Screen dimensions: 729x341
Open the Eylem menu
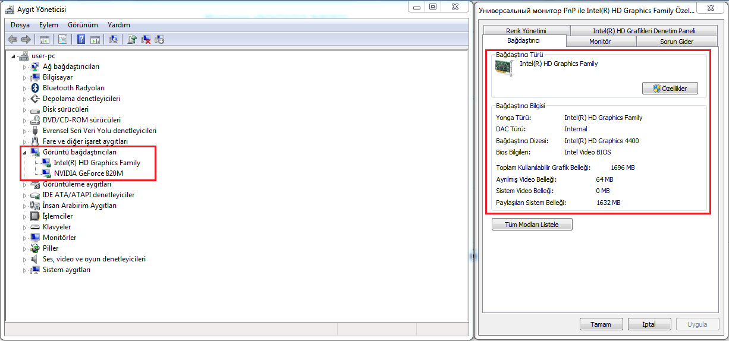click(49, 25)
